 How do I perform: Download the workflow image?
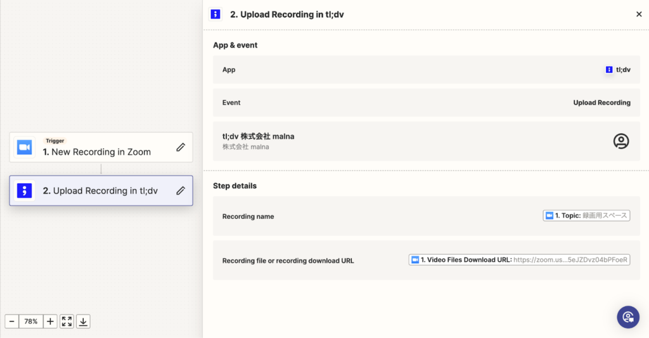click(x=83, y=322)
